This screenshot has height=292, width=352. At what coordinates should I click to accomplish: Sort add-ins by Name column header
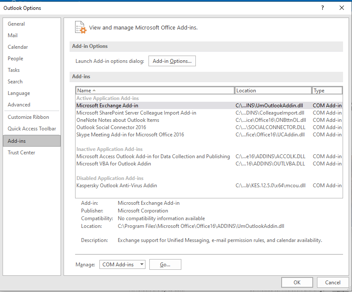click(x=155, y=91)
